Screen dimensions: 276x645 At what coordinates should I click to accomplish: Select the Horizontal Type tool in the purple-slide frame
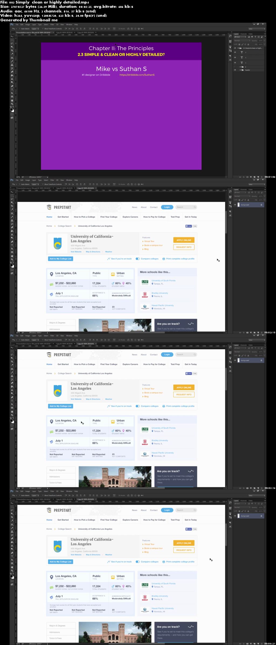[12, 89]
